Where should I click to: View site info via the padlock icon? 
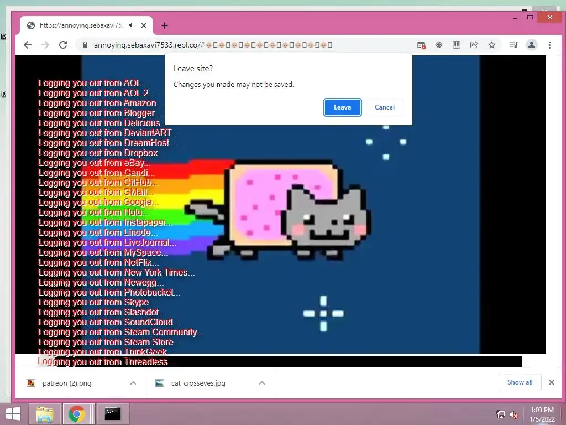tap(85, 45)
